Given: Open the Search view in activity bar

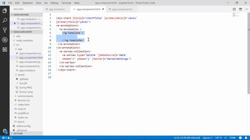Looking at the screenshot, I should click(x=5, y=20).
